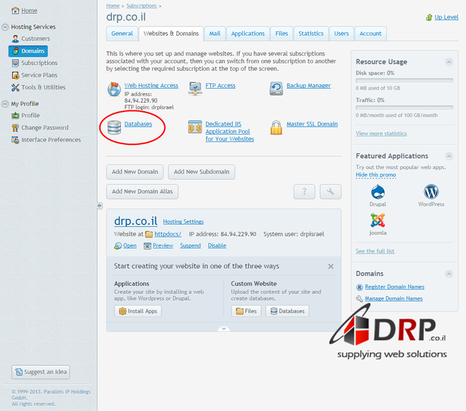Collapse the Resource Usage panel
Viewport: 466px width, 411px height.
449,62
